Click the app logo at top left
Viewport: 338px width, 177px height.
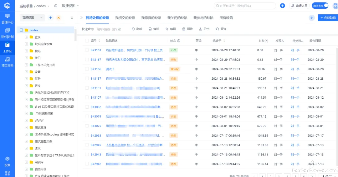pos(7,6)
